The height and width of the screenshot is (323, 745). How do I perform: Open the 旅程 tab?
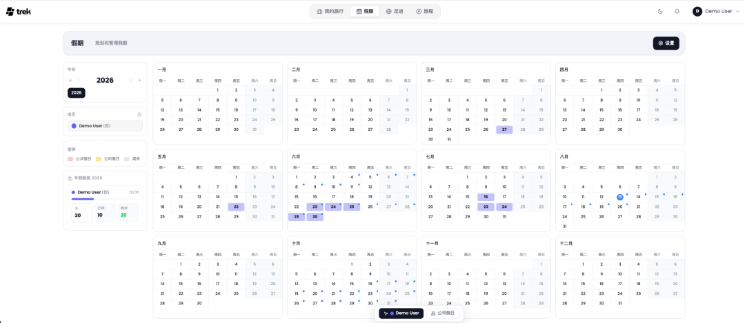pyautogui.click(x=424, y=12)
